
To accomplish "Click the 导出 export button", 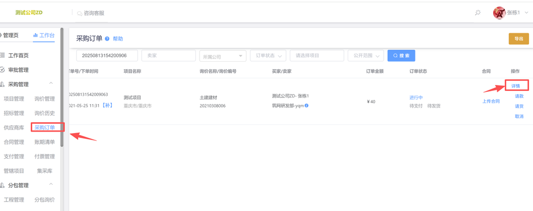I will pyautogui.click(x=518, y=39).
